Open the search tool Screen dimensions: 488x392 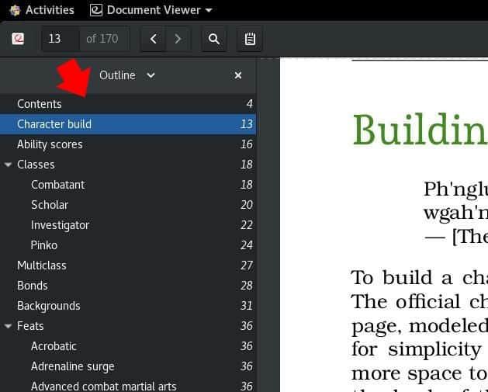(x=214, y=39)
